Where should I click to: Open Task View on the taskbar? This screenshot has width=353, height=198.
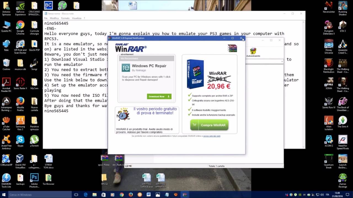click(76, 195)
